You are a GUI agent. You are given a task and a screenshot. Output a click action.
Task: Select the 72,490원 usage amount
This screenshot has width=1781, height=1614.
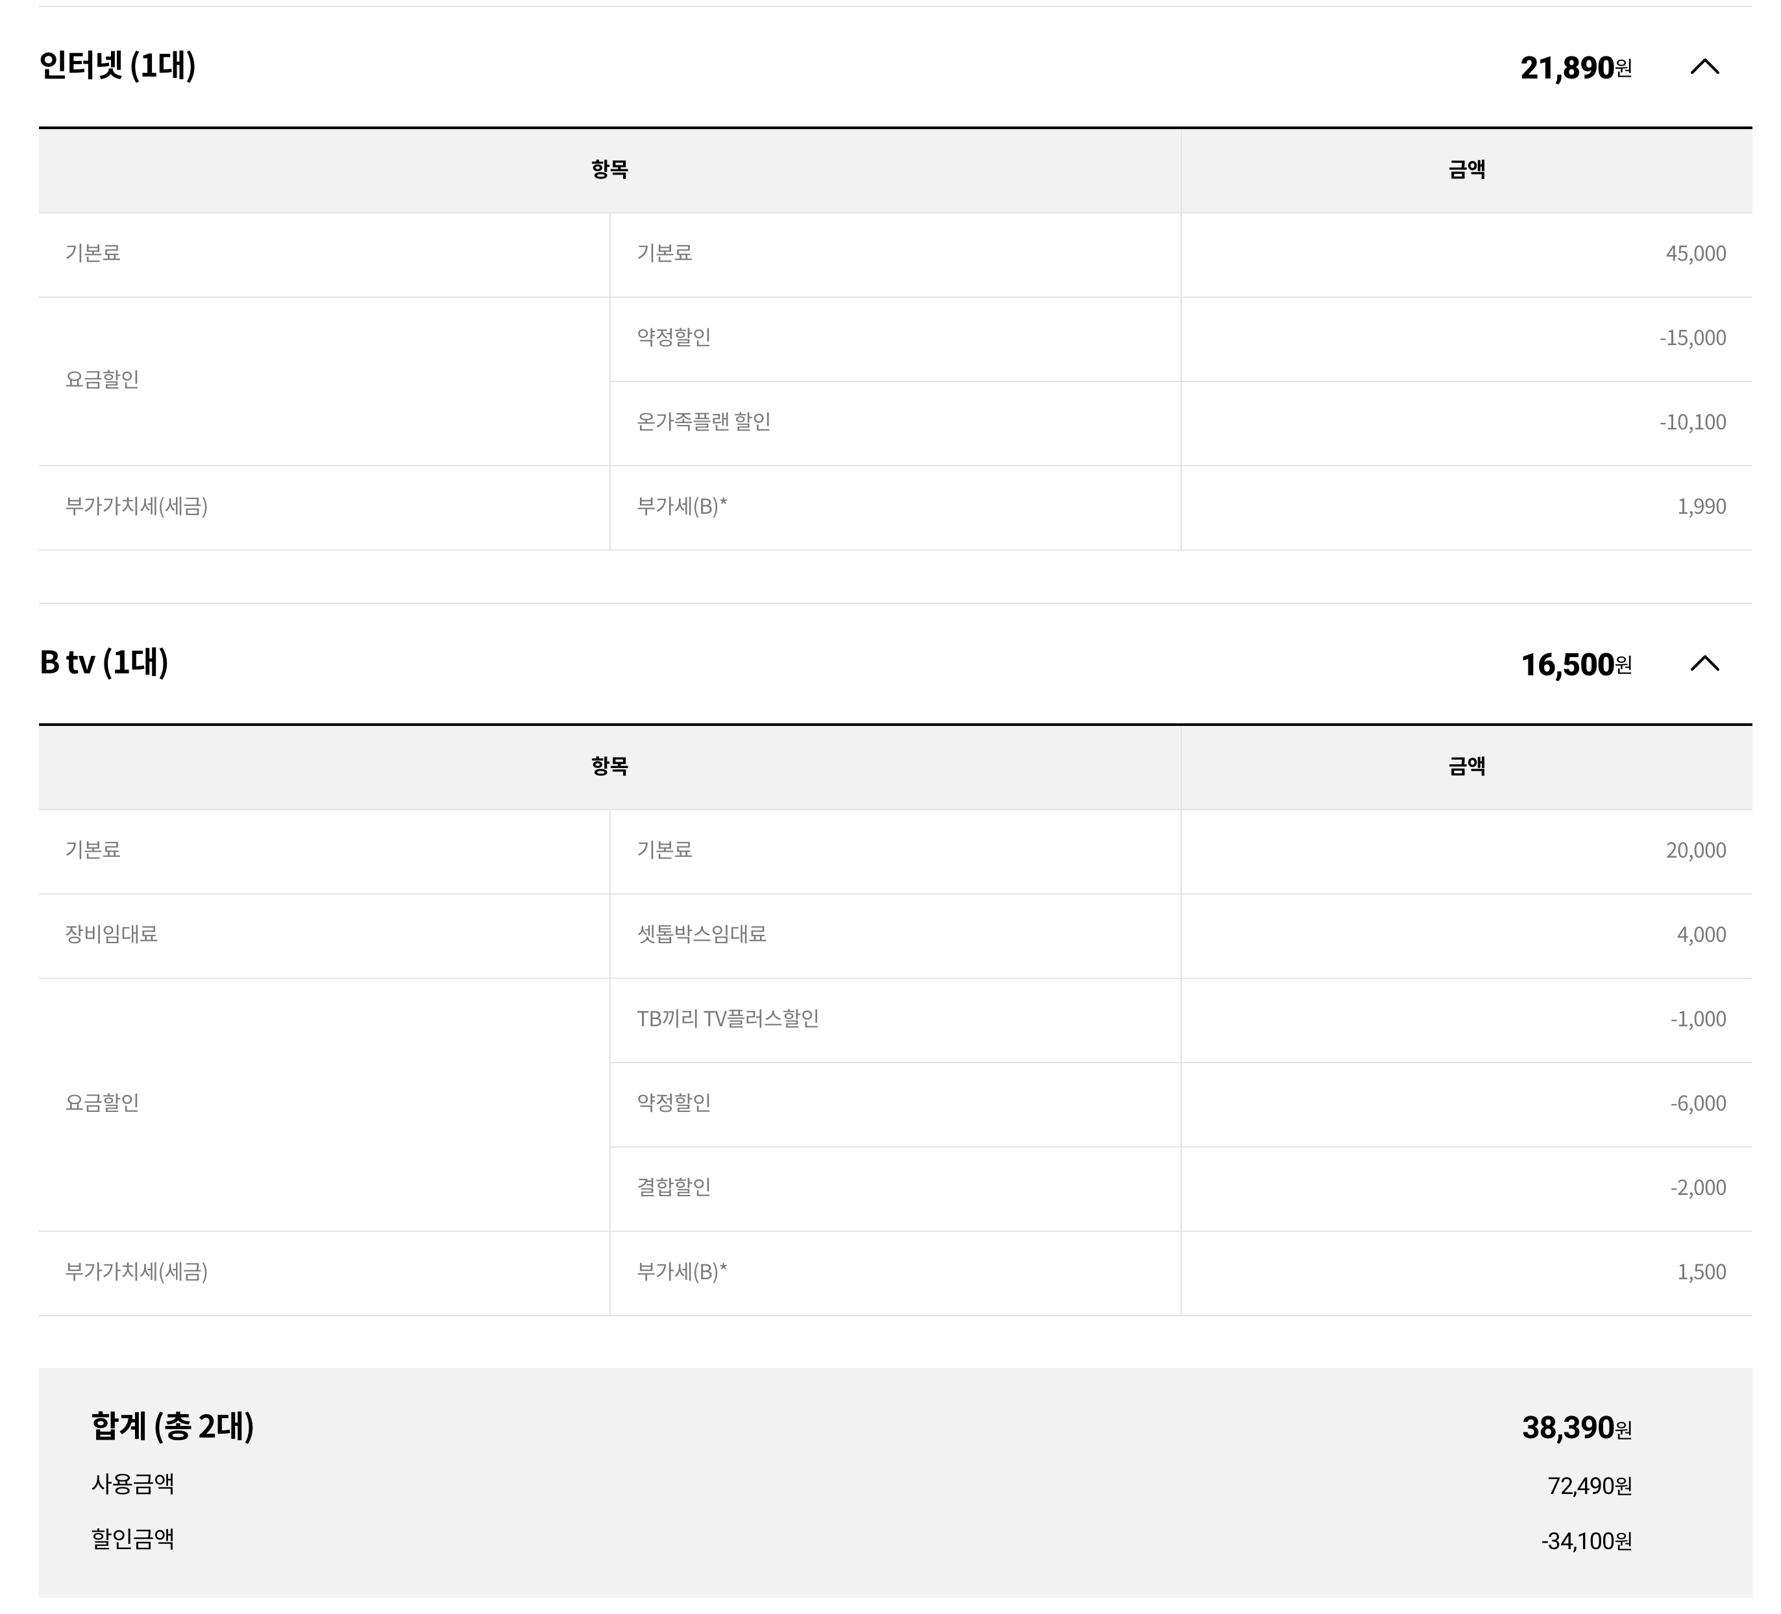[x=1588, y=1486]
